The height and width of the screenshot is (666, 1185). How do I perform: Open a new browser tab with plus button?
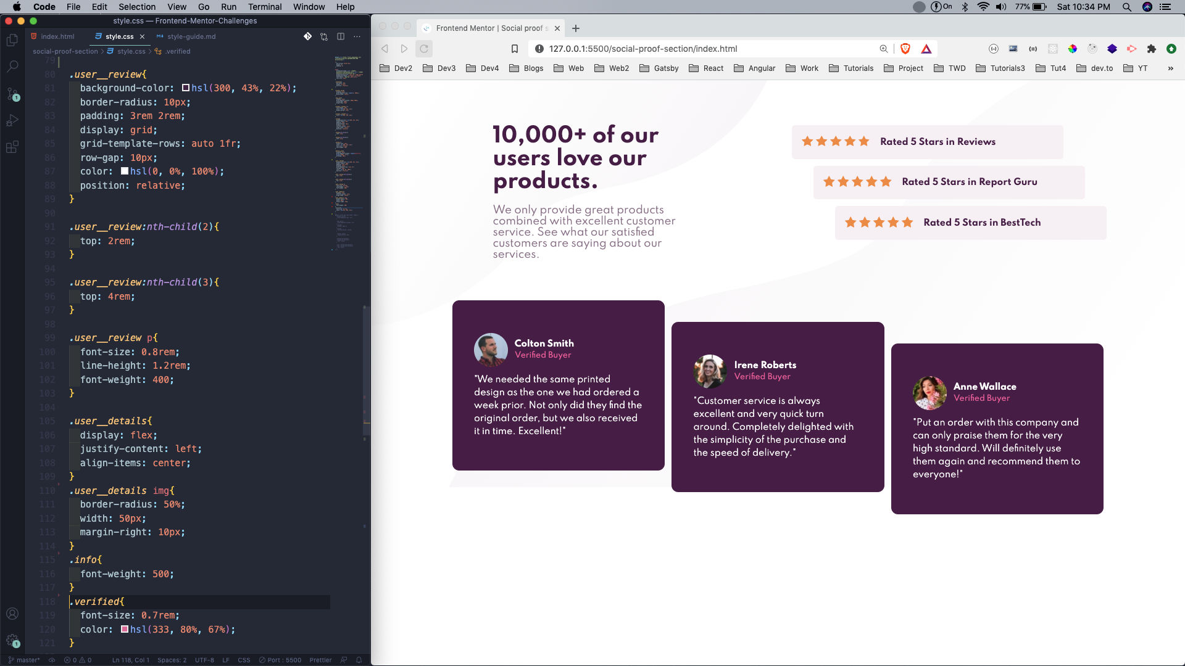(x=576, y=28)
